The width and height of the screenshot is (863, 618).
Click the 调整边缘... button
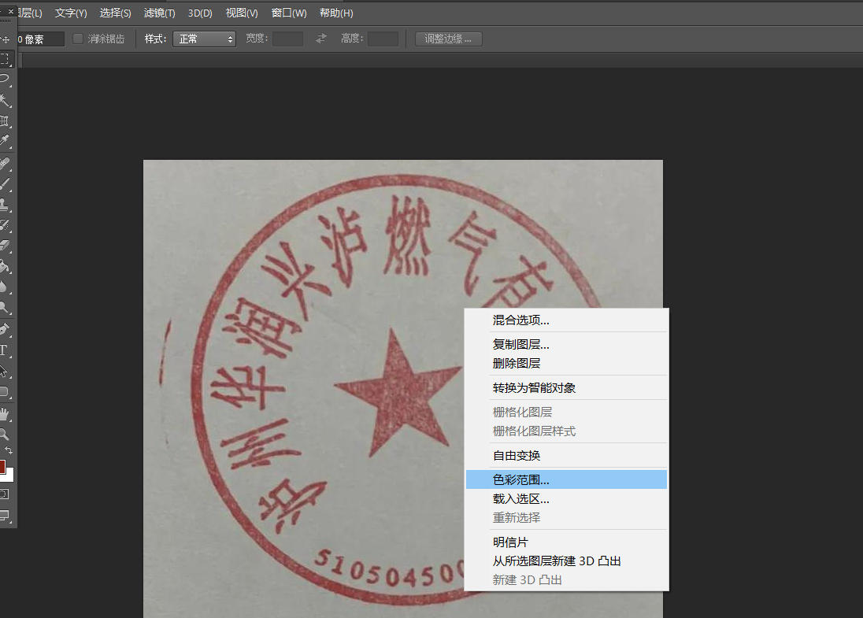(448, 39)
